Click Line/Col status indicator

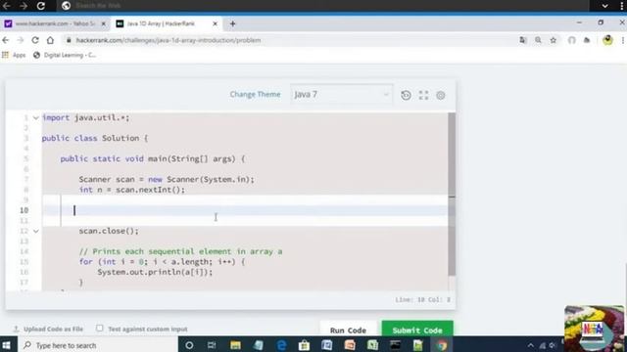point(422,299)
